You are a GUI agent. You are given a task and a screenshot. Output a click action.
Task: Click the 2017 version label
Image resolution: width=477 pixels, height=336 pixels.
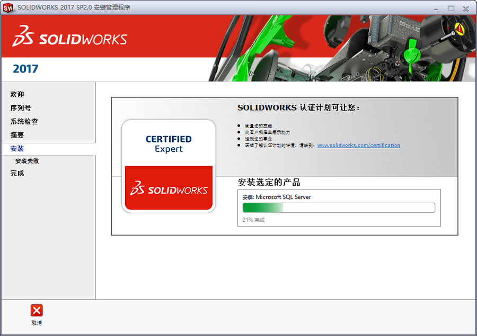coord(25,69)
